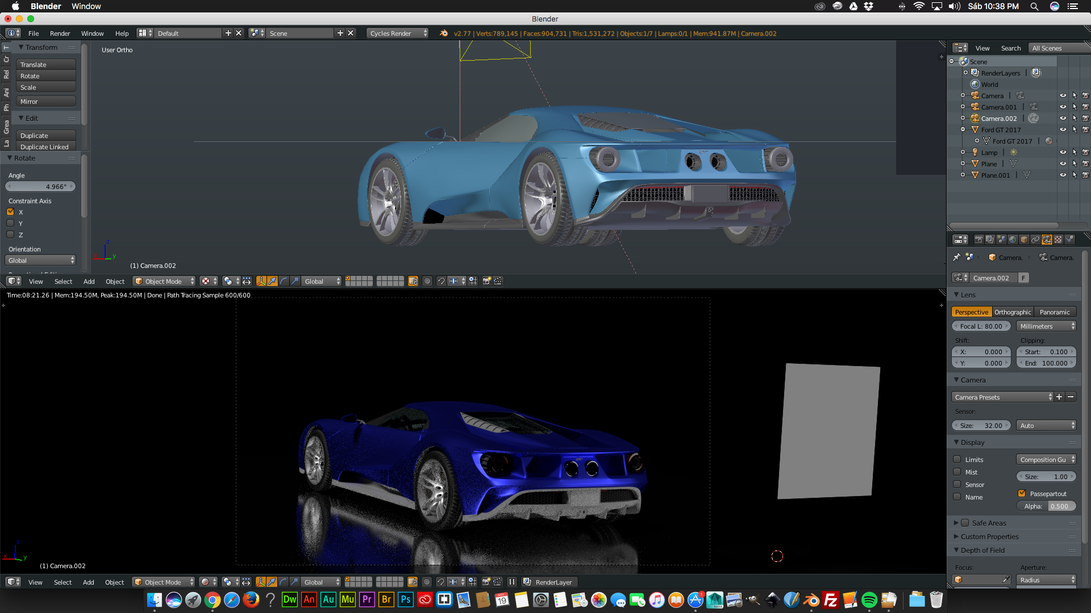Screen dimensions: 1091x613
Task: Enable the Y constraint axis checkbox
Action: click(10, 224)
